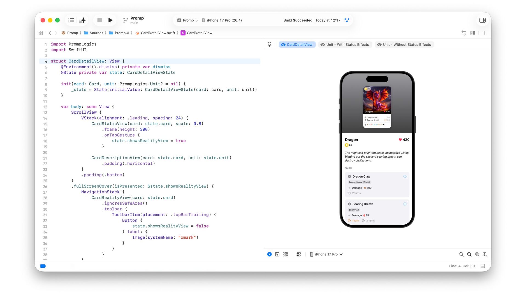526x295 pixels.
Task: Toggle the navigator sidebar list
Action: [71, 20]
